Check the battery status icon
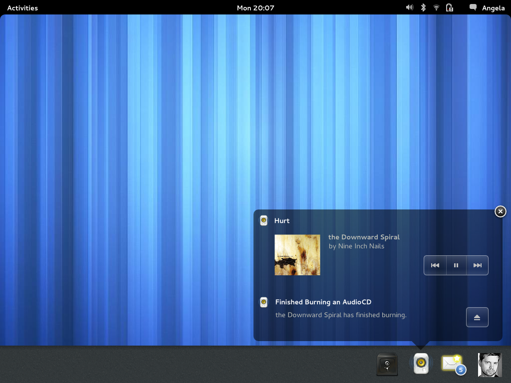The image size is (511, 383). 449,7
